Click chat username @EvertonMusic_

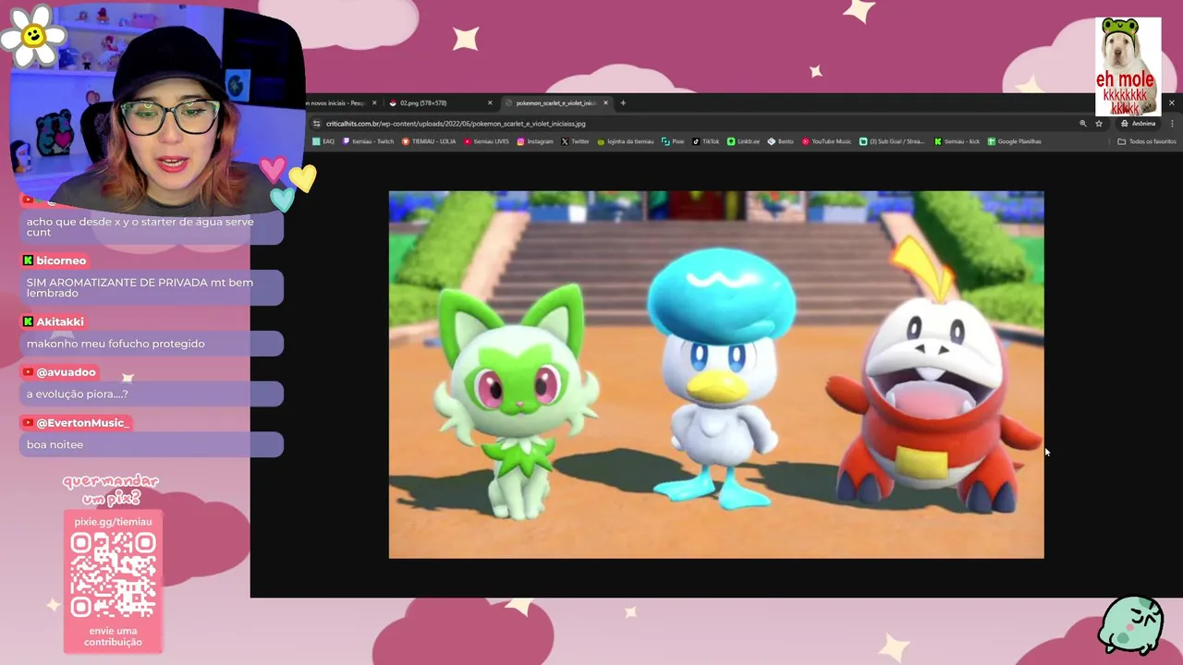point(83,423)
